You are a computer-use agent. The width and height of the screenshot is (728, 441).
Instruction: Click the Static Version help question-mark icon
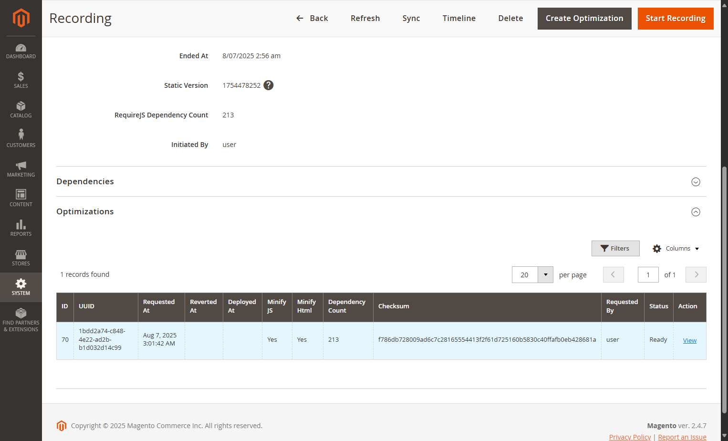tap(269, 85)
